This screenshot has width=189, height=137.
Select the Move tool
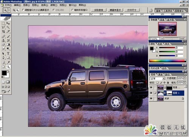click(8, 23)
